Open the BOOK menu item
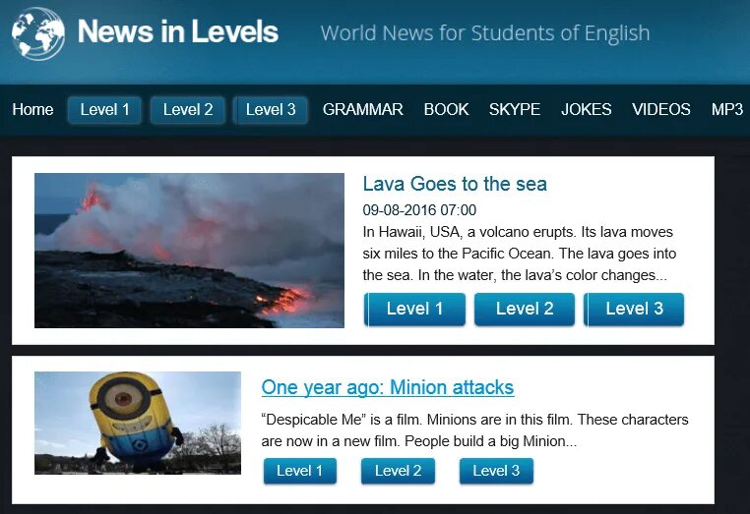The height and width of the screenshot is (514, 750). pyautogui.click(x=446, y=109)
